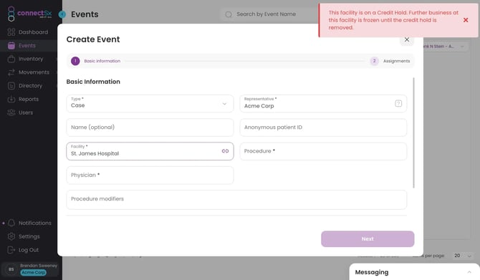Click the Representative field with Acme Corp
Image resolution: width=480 pixels, height=280 pixels.
[x=323, y=103]
